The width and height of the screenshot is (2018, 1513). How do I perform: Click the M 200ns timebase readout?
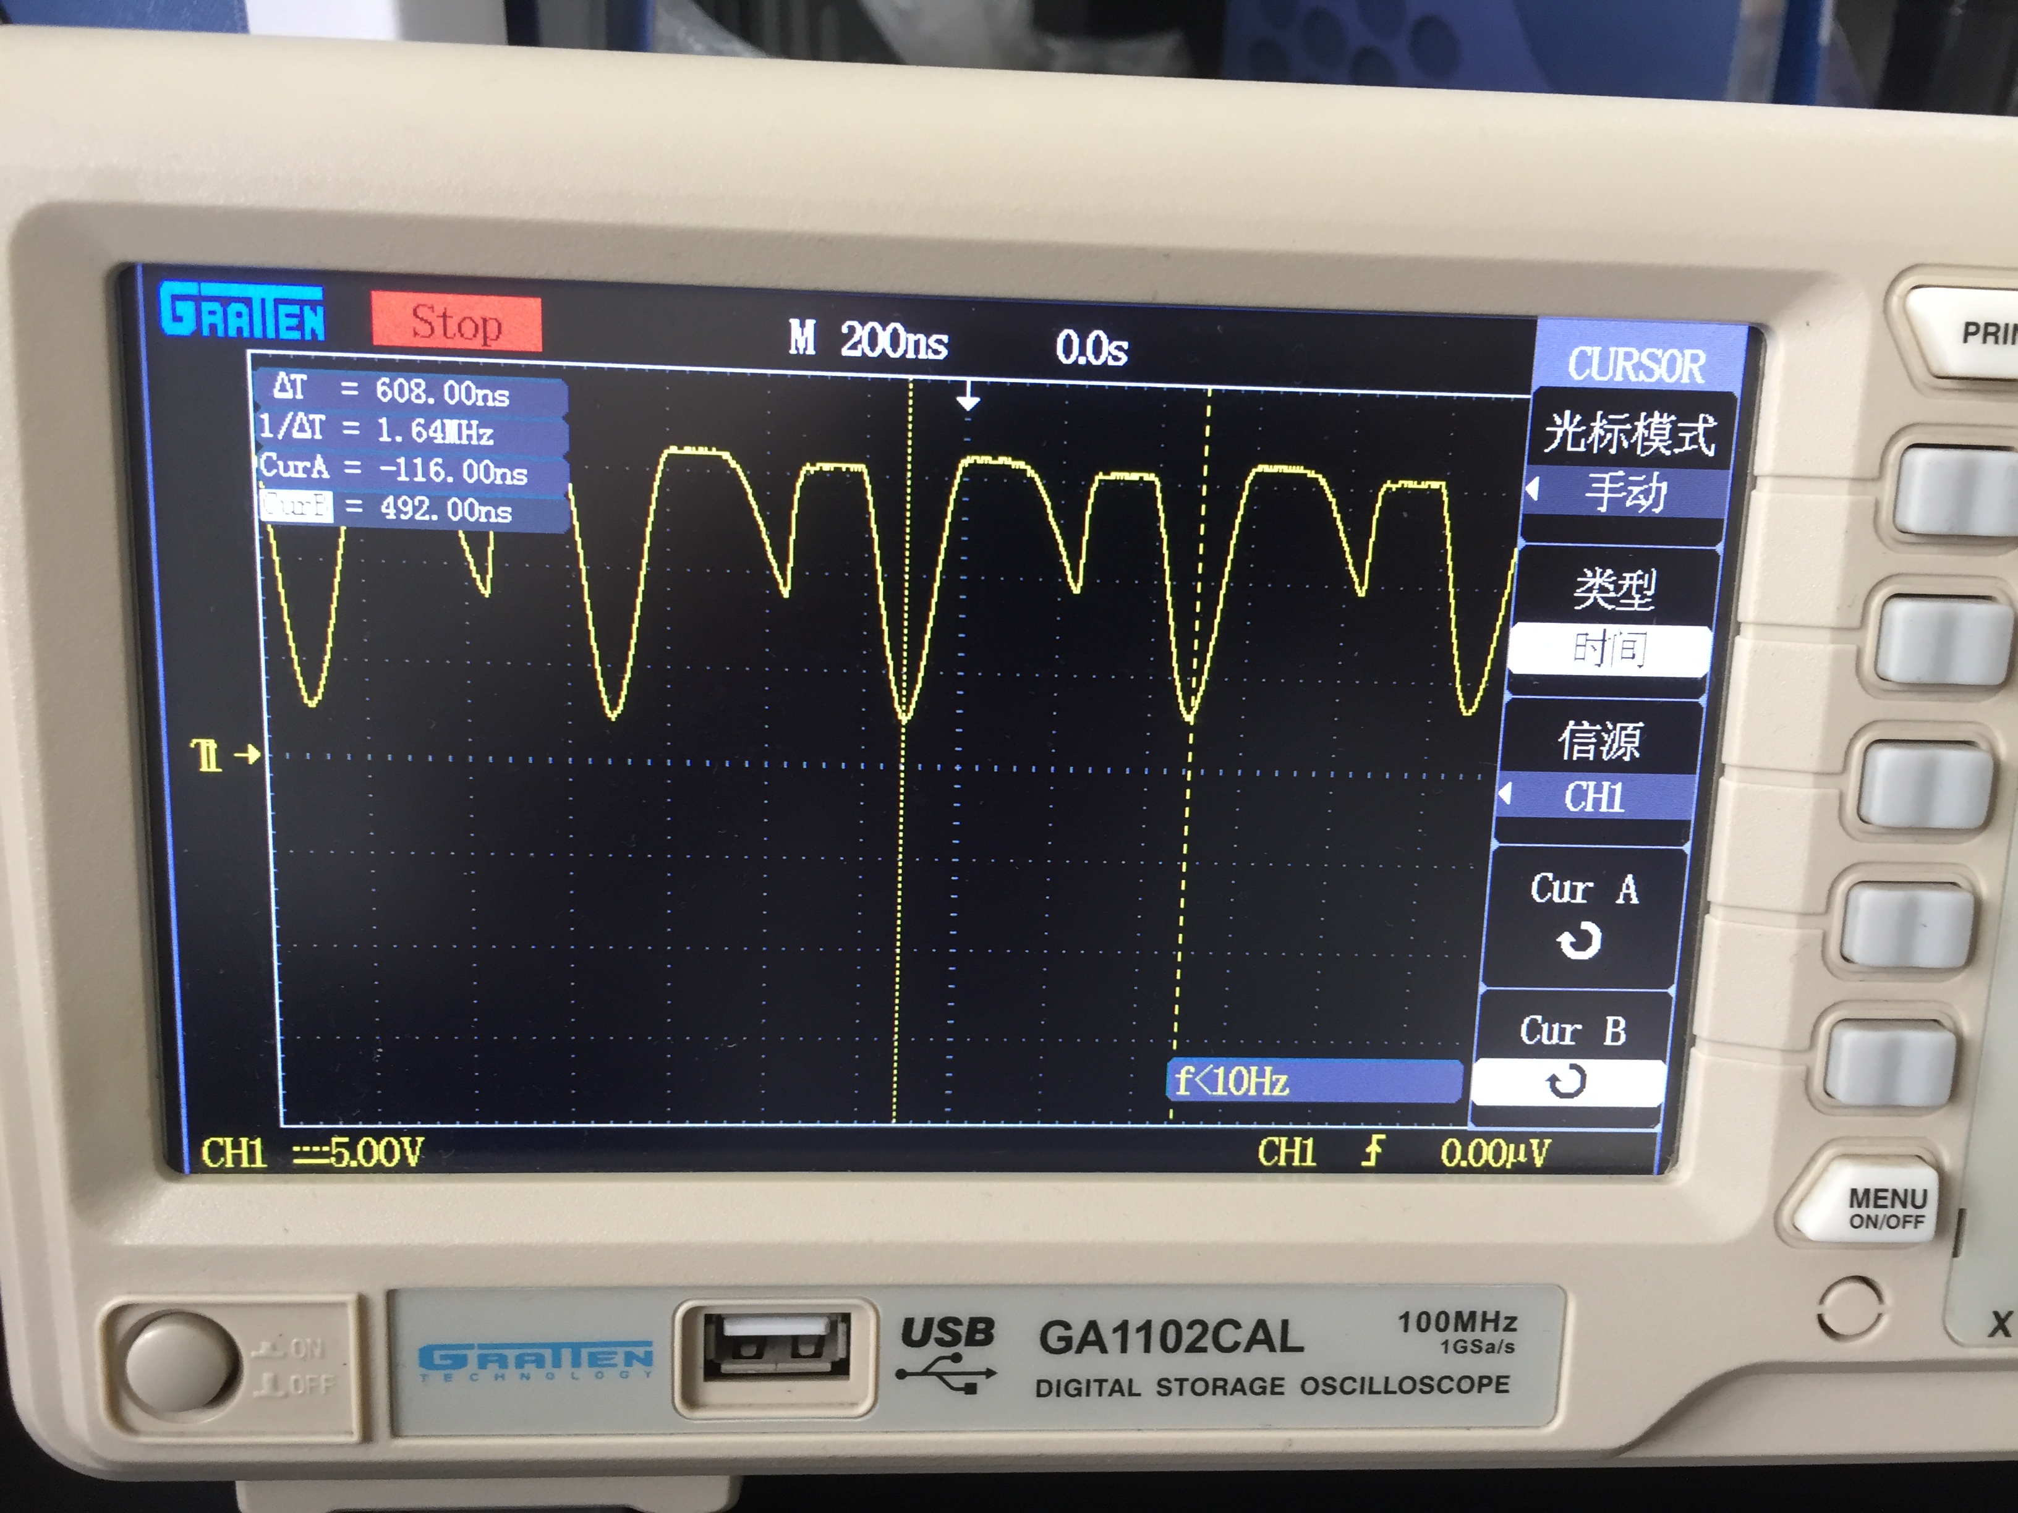pos(867,340)
